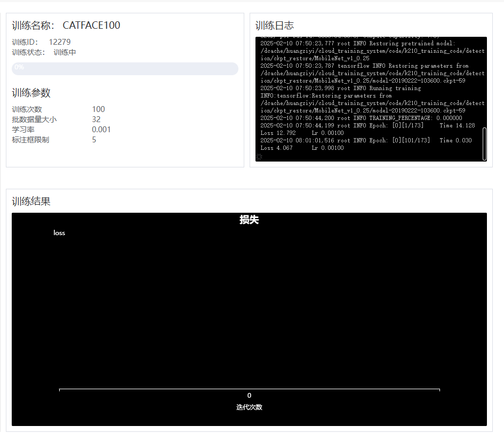Click the 损失 chart title

click(x=249, y=220)
